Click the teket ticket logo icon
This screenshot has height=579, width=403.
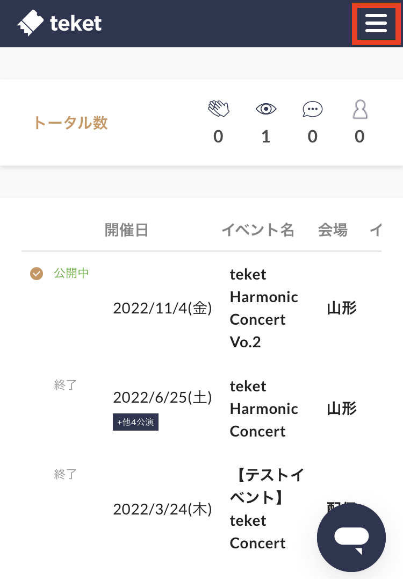coord(30,23)
